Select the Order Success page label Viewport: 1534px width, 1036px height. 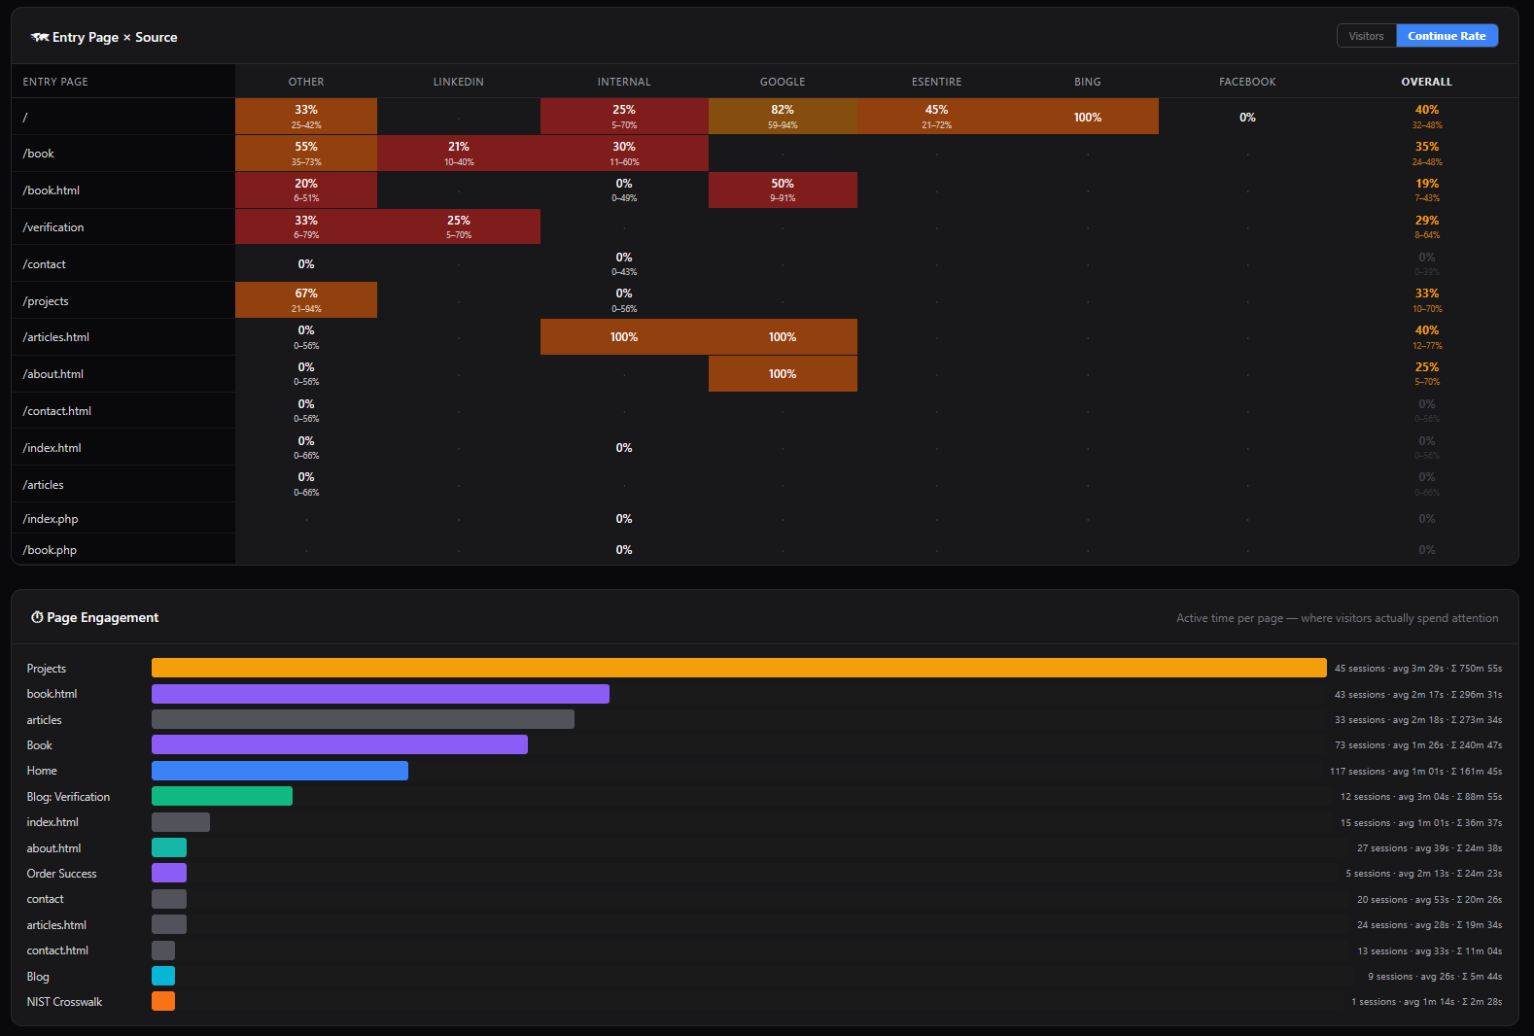[62, 874]
